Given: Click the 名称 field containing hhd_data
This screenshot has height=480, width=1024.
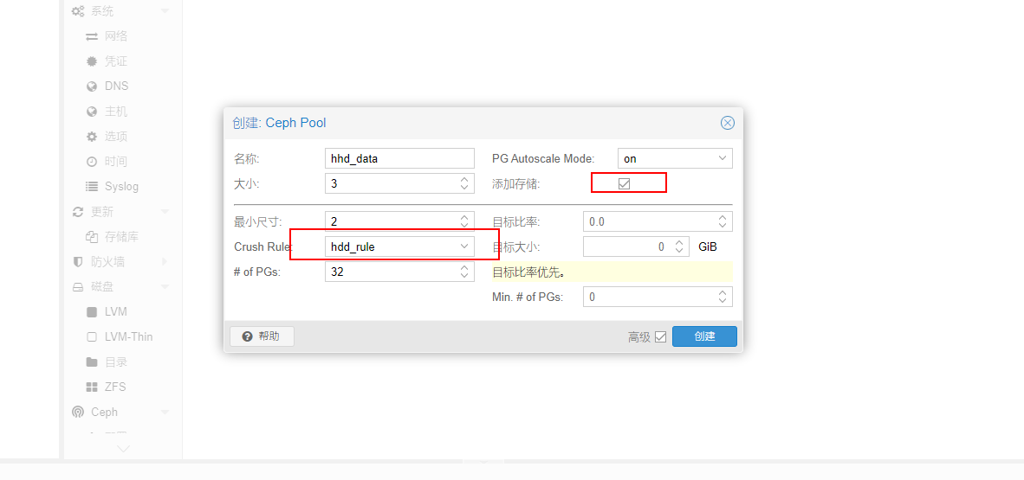Looking at the screenshot, I should 399,157.
